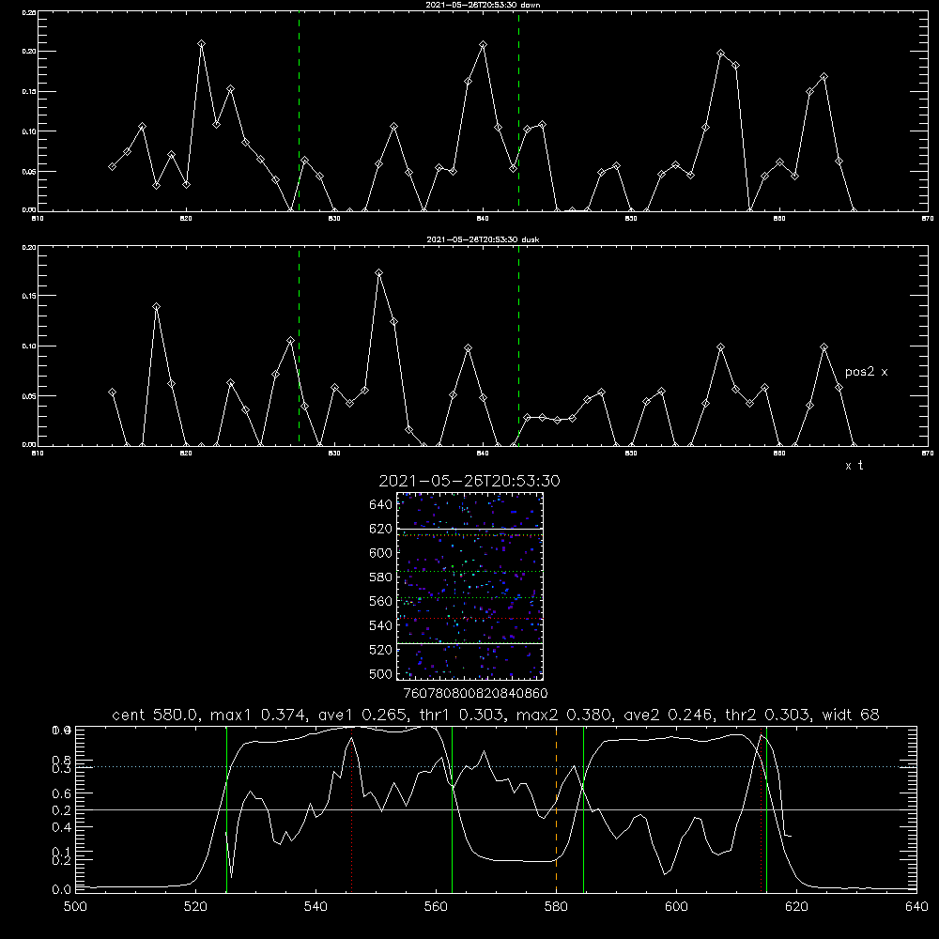Click the diamond marker at dusk plot's 833 peak
The height and width of the screenshot is (939, 939).
(x=379, y=273)
